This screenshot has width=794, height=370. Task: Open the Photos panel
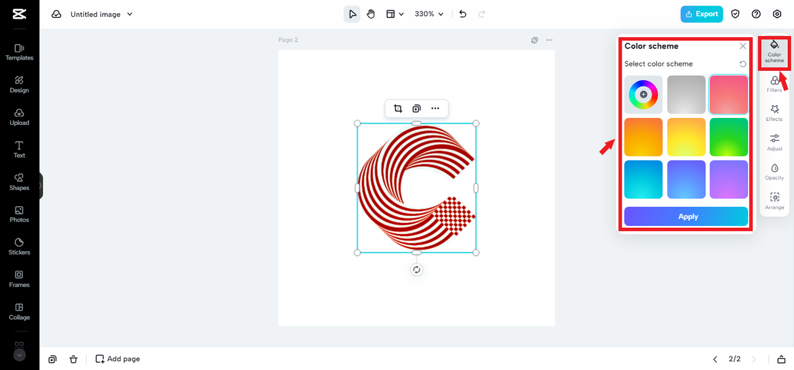(19, 214)
